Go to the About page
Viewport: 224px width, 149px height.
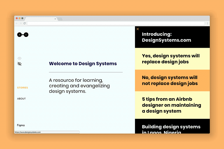[21, 99]
